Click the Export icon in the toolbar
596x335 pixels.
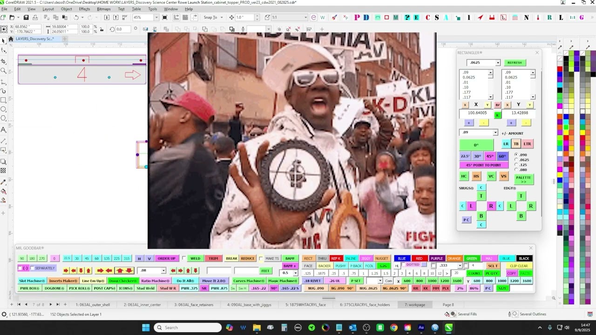[115, 18]
